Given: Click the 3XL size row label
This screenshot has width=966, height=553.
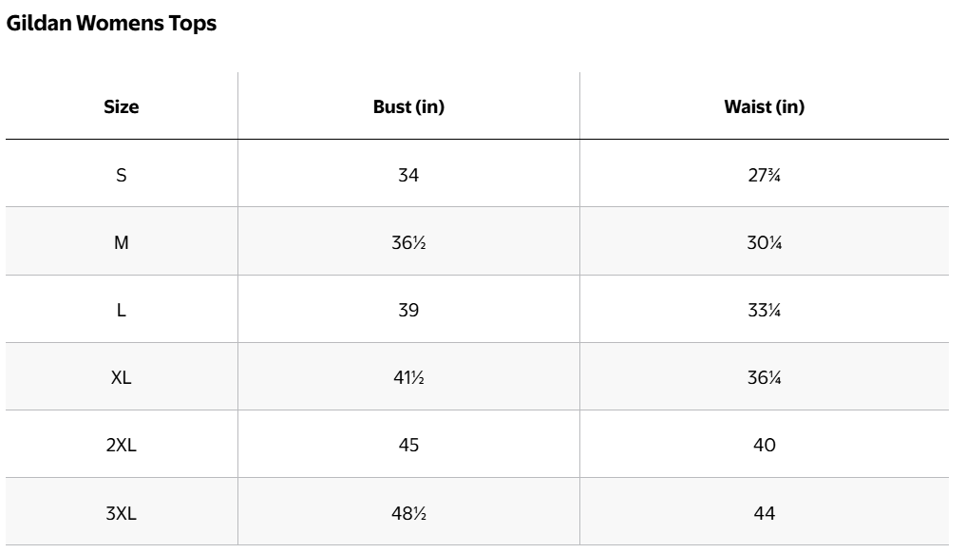Looking at the screenshot, I should pyautogui.click(x=121, y=513).
